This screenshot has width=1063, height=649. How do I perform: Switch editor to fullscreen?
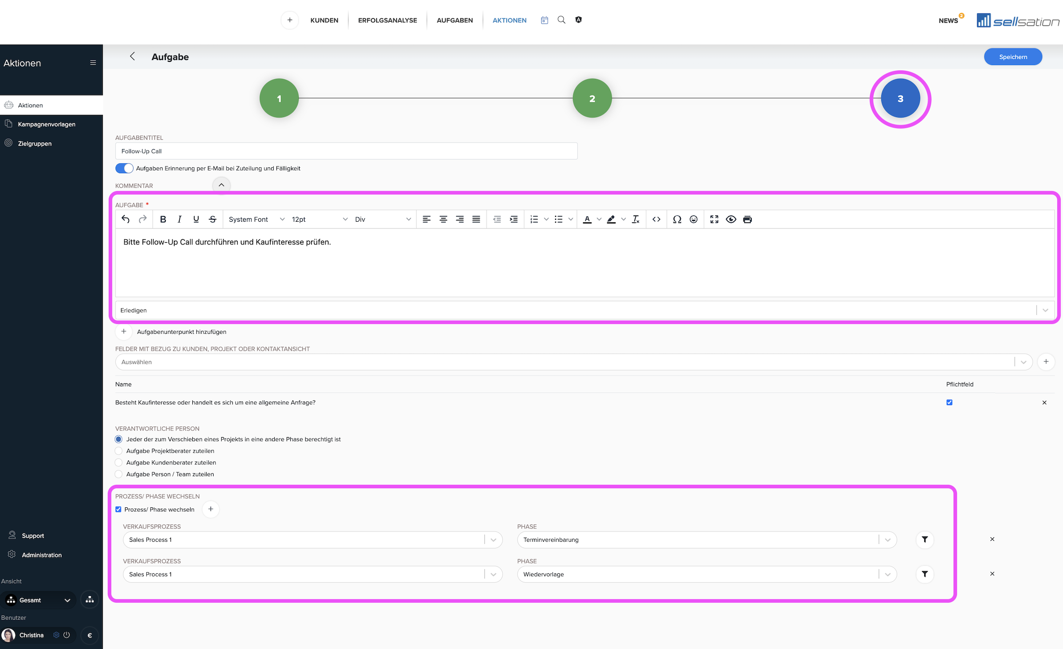714,219
